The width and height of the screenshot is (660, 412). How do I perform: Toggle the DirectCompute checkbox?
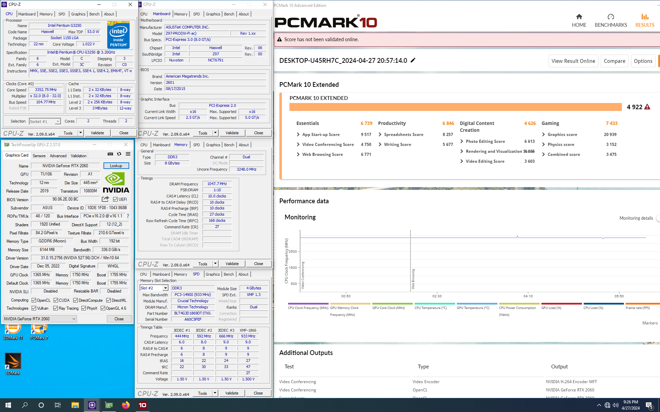pyautogui.click(x=75, y=300)
